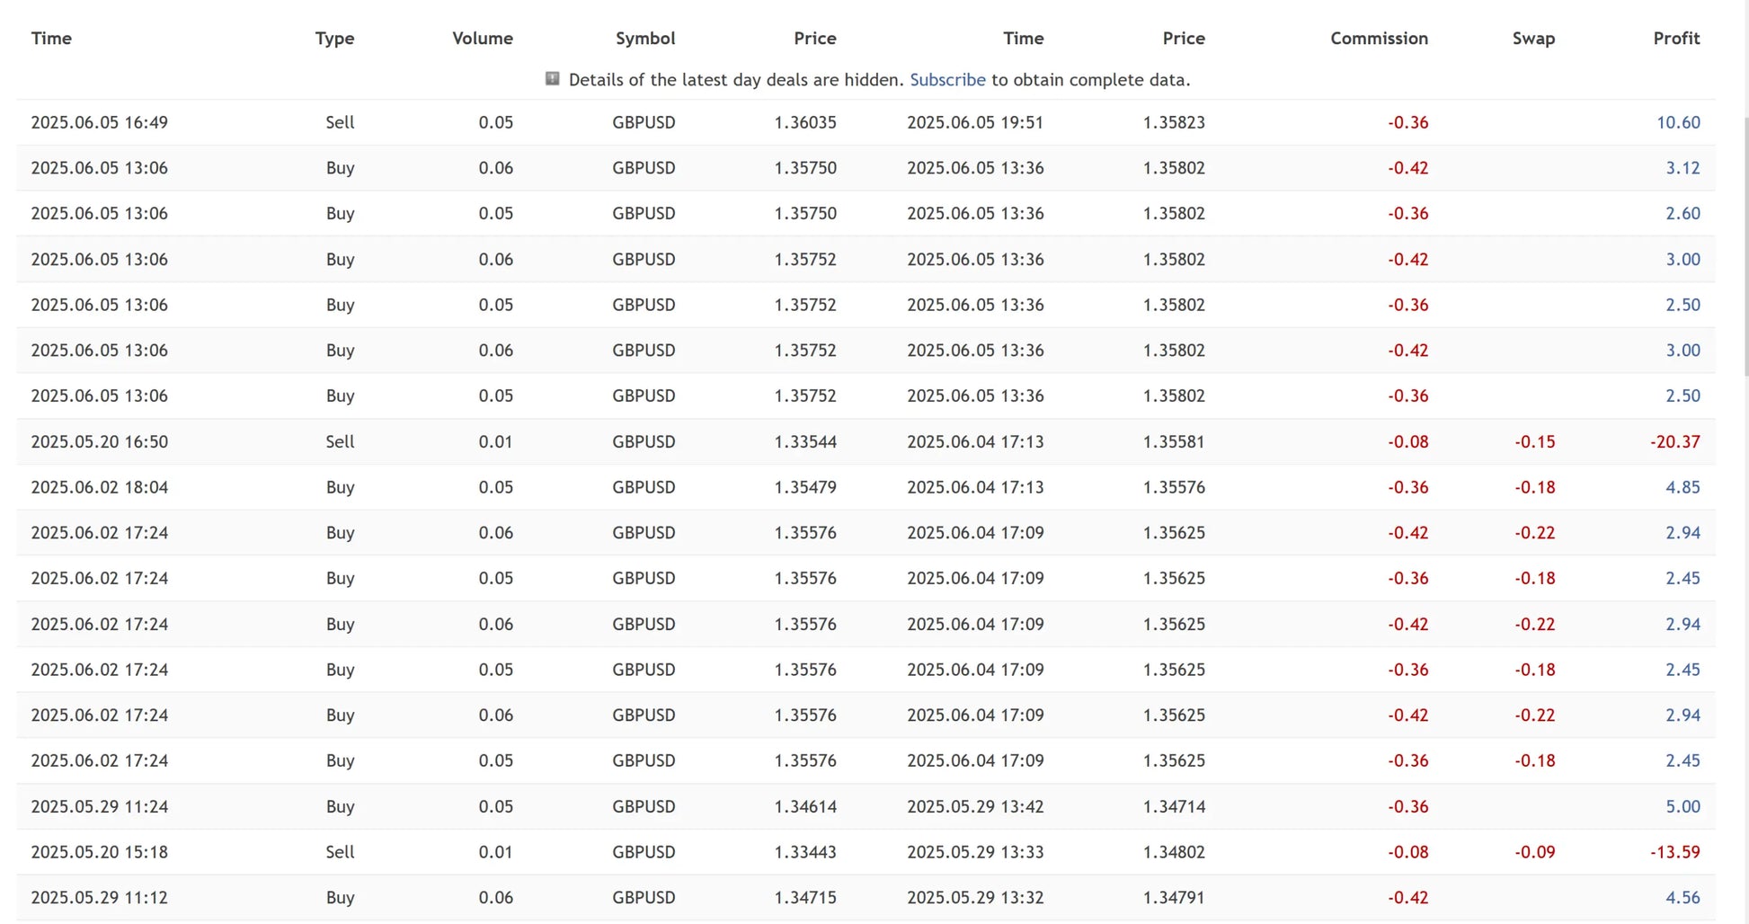The height and width of the screenshot is (924, 1749).
Task: Select commission -0.08 in -13.59 row
Action: point(1407,852)
